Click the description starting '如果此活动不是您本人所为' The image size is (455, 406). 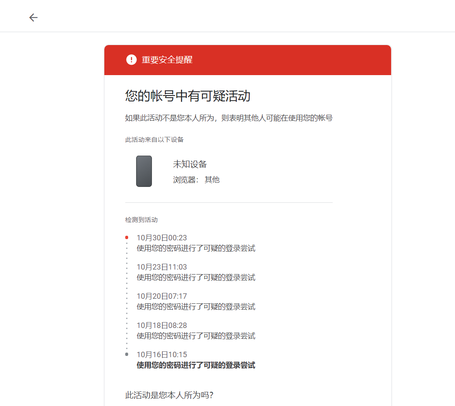point(229,118)
